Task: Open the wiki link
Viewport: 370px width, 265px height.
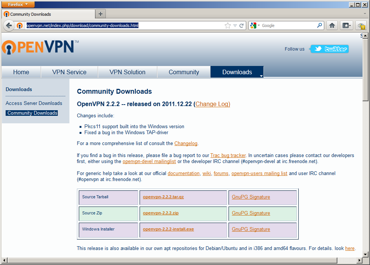Action: click(207, 173)
